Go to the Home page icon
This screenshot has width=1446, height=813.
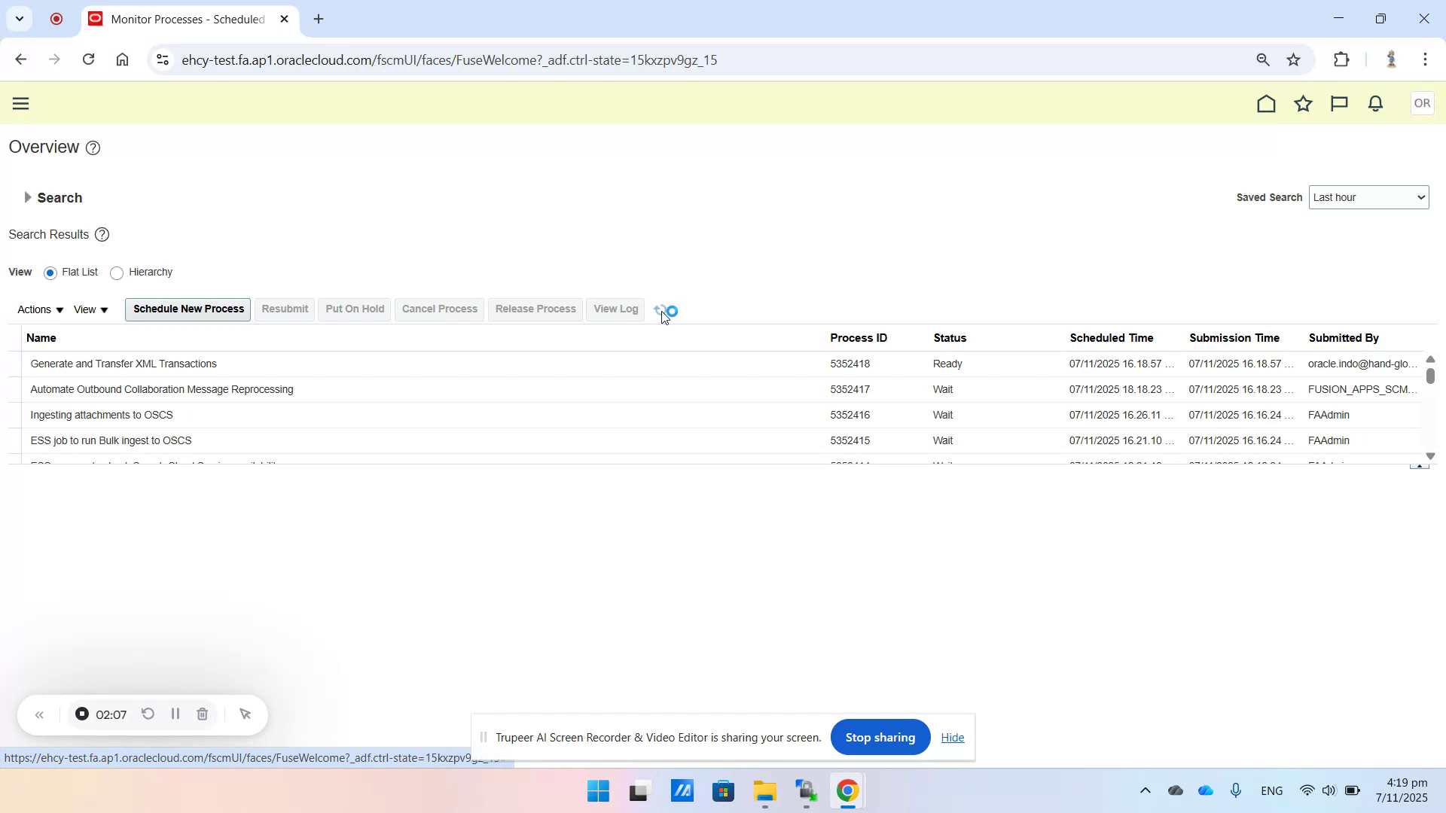[x=1266, y=103]
